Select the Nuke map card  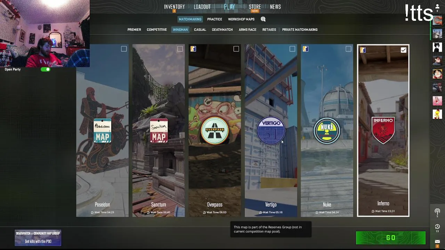click(327, 131)
